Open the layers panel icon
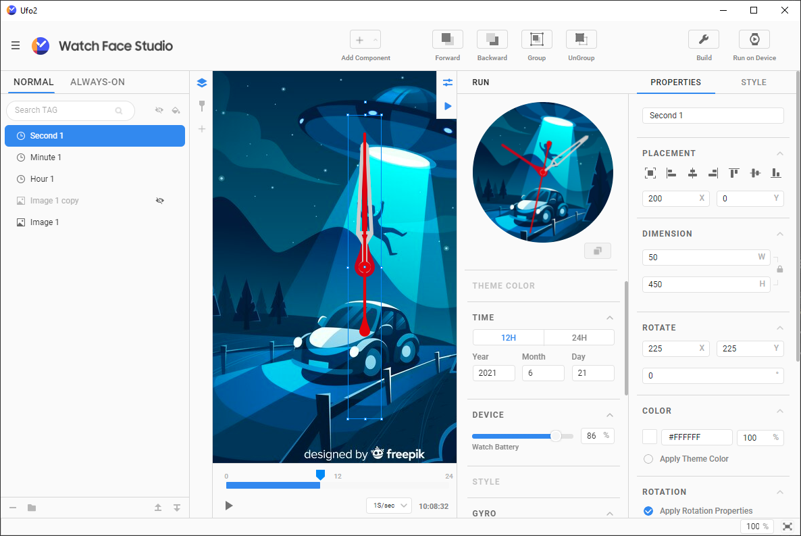The width and height of the screenshot is (801, 536). [x=201, y=83]
